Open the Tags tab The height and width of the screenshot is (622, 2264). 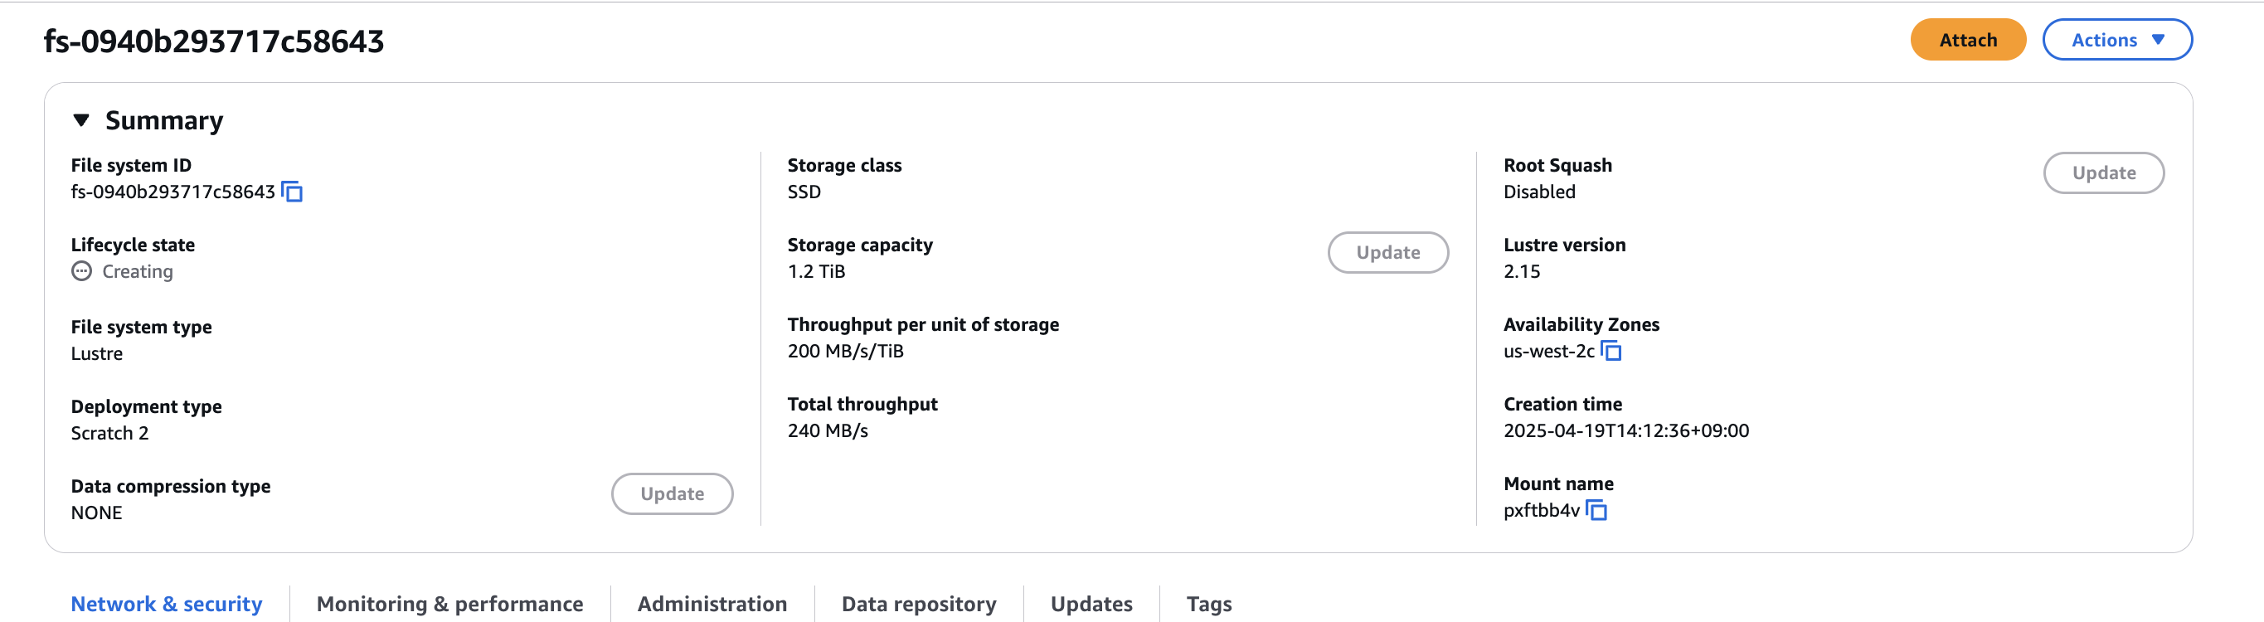(1208, 604)
